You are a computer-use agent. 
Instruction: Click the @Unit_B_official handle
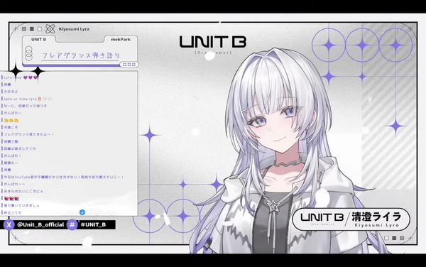pos(40,224)
